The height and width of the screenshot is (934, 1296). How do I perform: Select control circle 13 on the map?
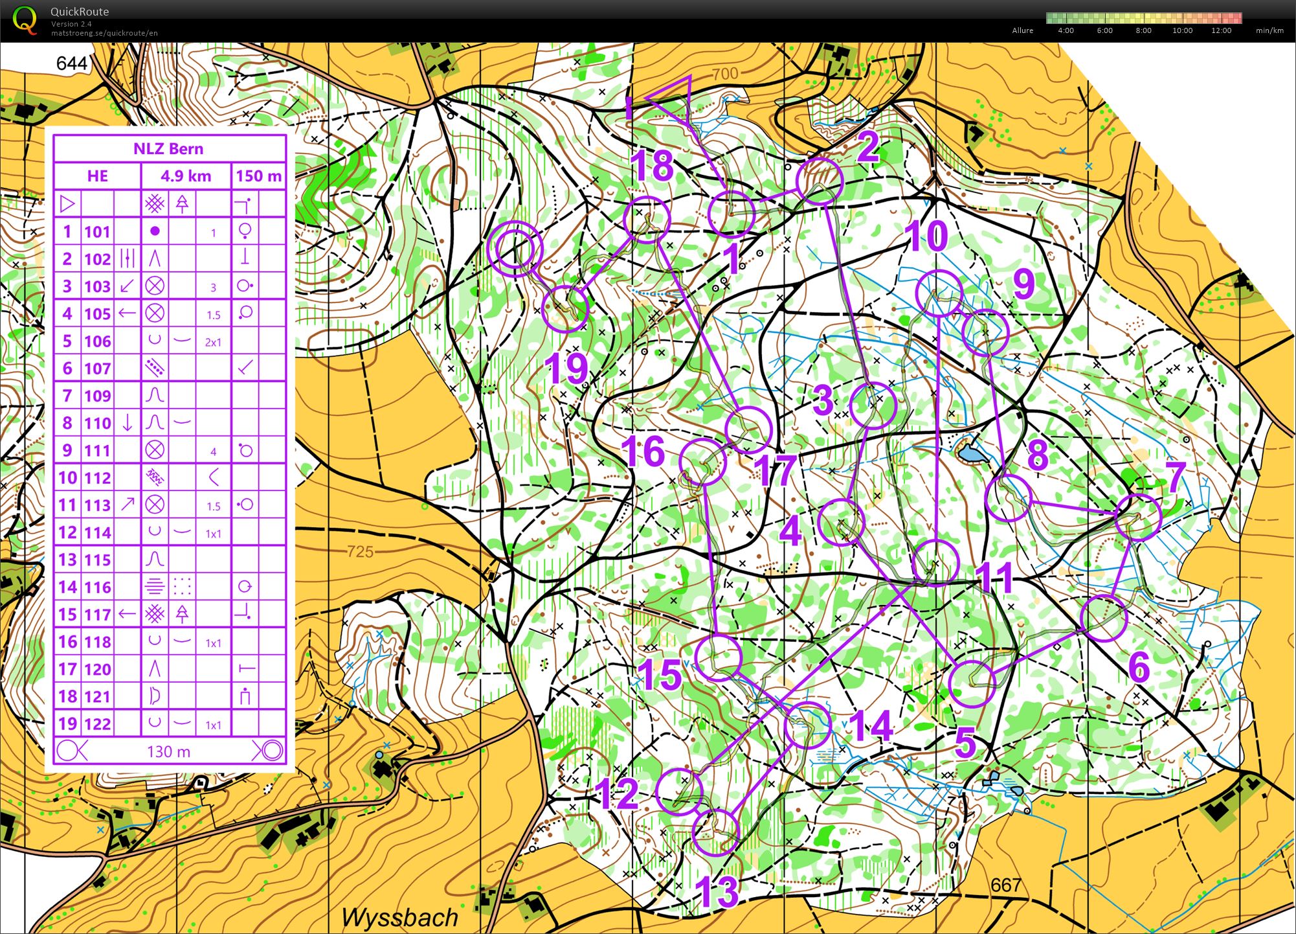(715, 832)
